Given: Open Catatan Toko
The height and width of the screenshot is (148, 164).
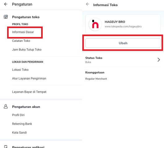Looking at the screenshot, I should pyautogui.click(x=21, y=41).
